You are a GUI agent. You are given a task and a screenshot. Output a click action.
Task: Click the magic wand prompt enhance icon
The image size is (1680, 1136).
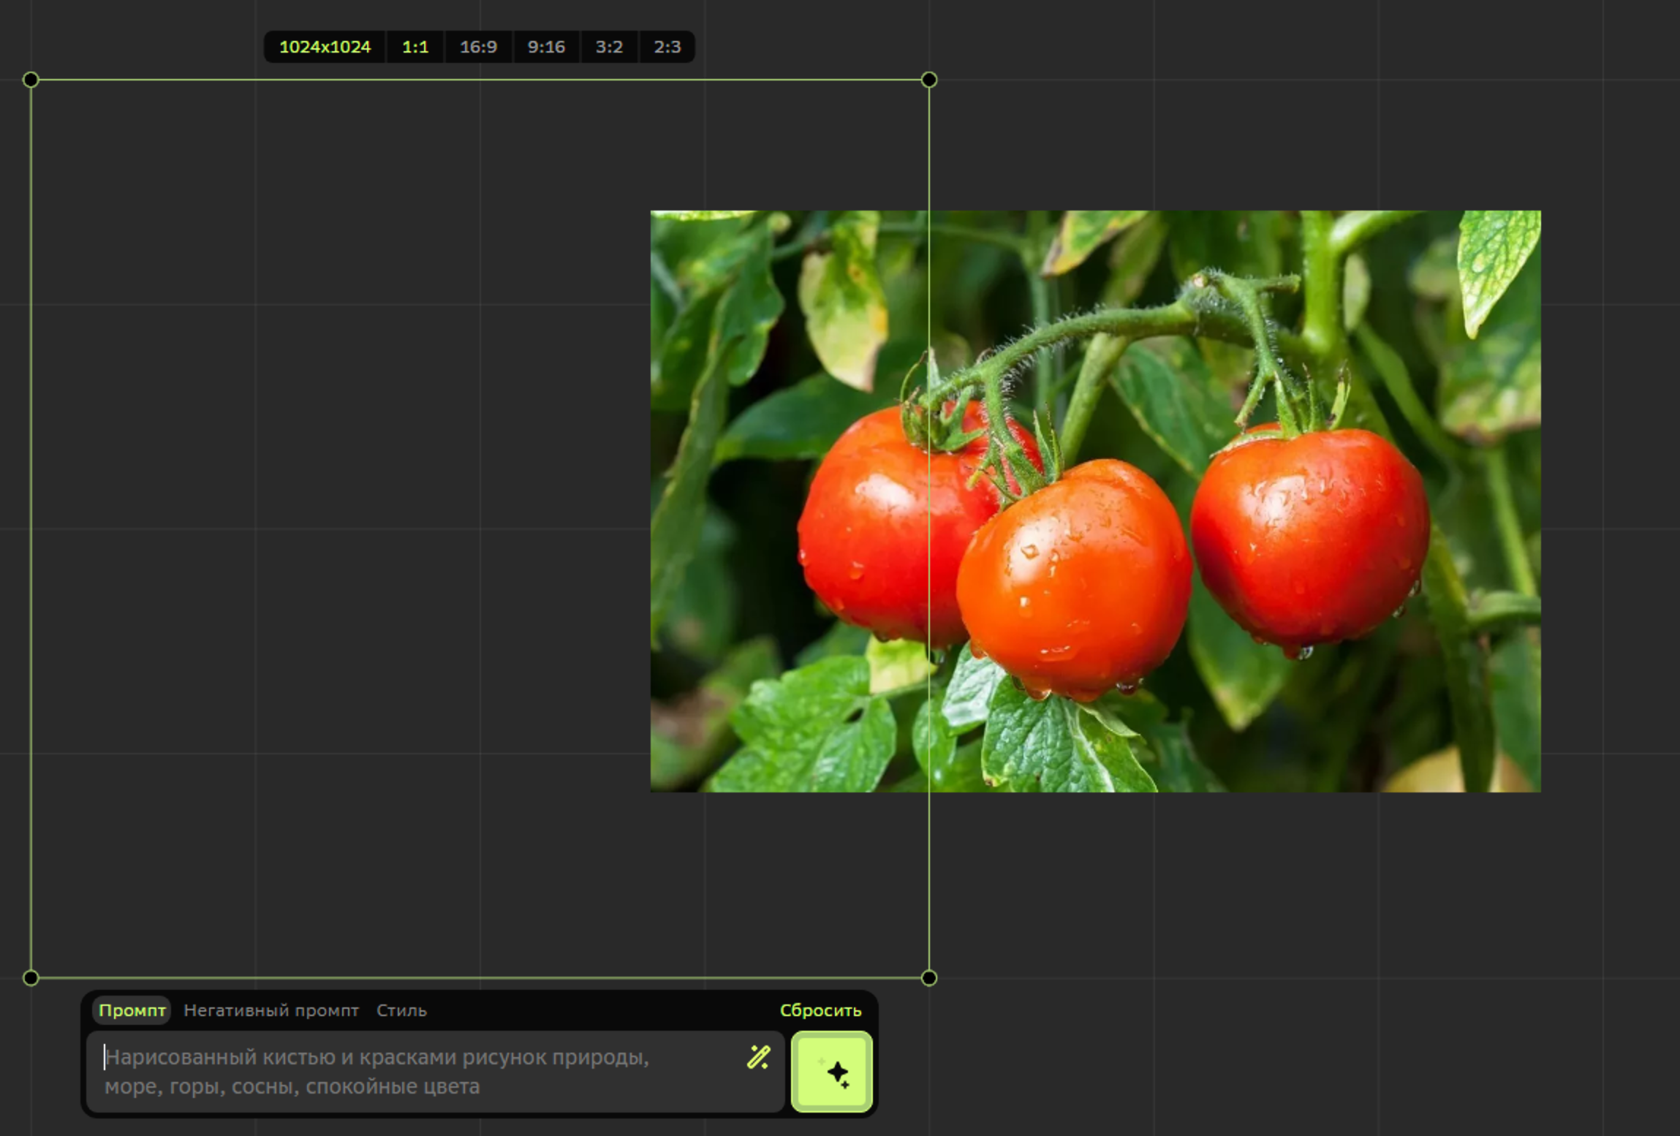click(758, 1057)
